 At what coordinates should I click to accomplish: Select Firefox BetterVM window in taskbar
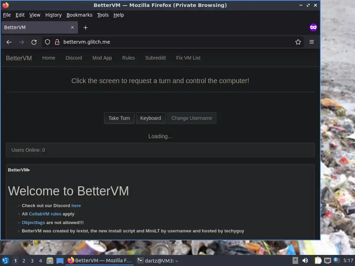pyautogui.click(x=99, y=260)
